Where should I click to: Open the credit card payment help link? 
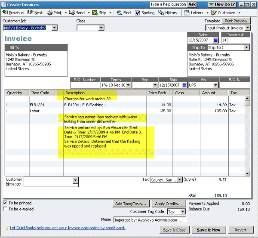pyautogui.click(x=68, y=228)
